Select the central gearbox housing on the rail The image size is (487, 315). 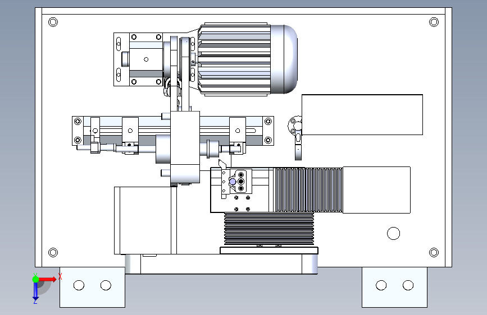coord(185,147)
